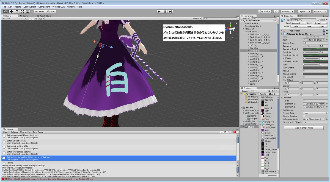Click Model Open button
Image resolution: width=330 pixels, height=182 pixels.
click(321, 26)
